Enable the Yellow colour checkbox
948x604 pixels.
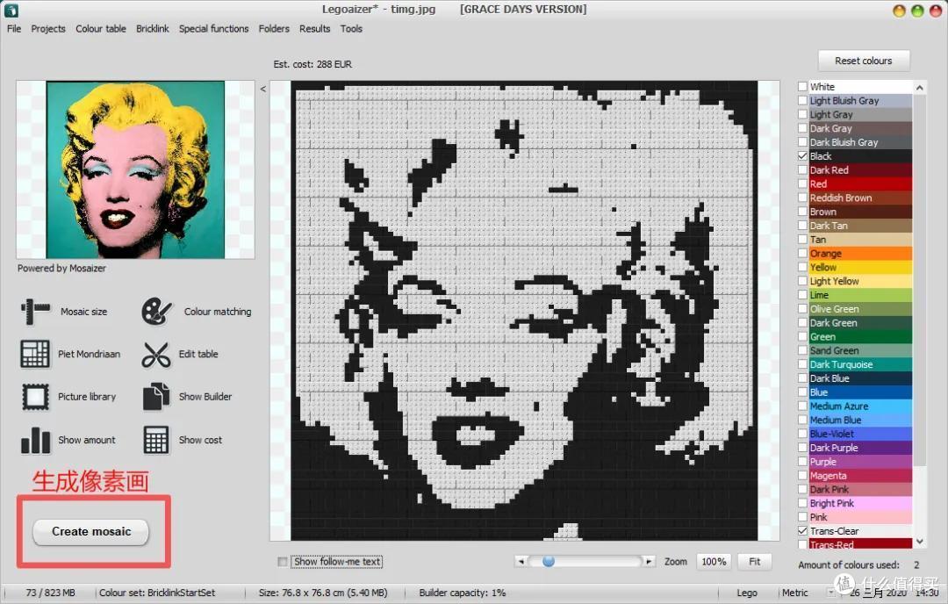(803, 267)
